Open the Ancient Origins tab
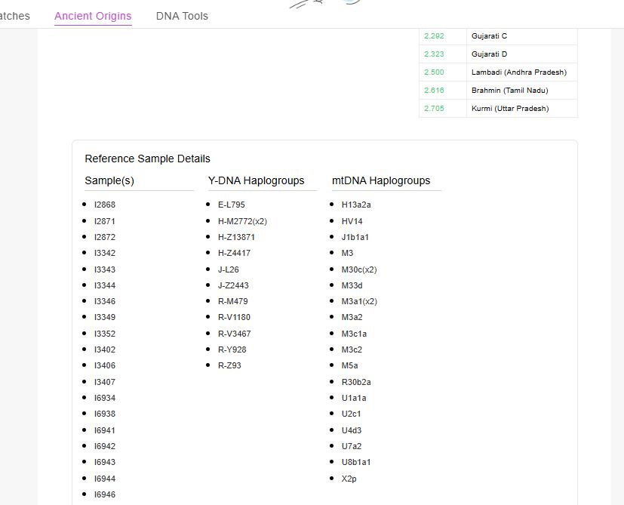Screen dimensions: 624x505 (x=93, y=16)
